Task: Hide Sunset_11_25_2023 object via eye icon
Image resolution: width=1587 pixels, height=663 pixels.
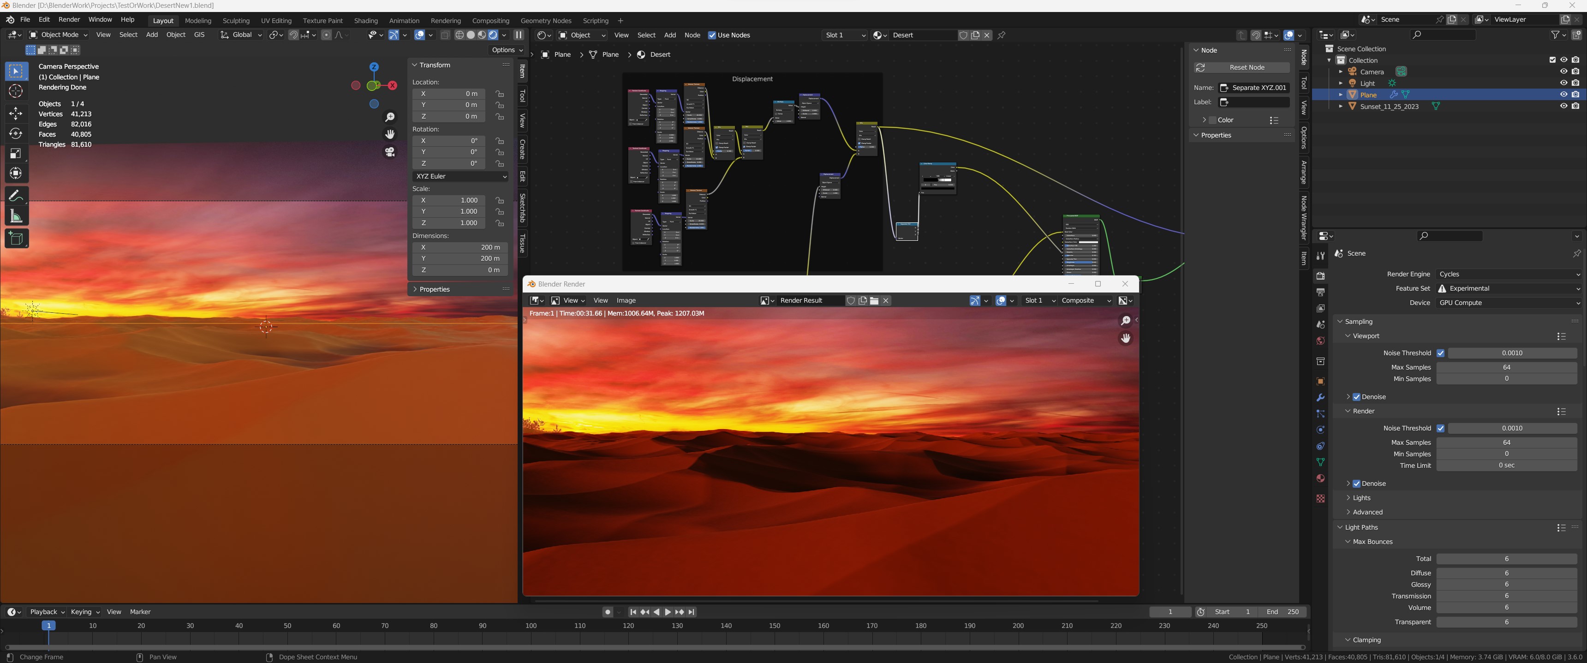Action: [1563, 106]
